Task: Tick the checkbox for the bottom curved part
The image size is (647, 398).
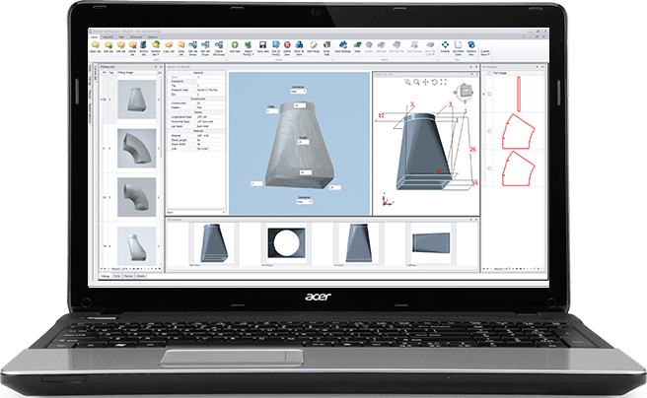Action: click(x=490, y=168)
